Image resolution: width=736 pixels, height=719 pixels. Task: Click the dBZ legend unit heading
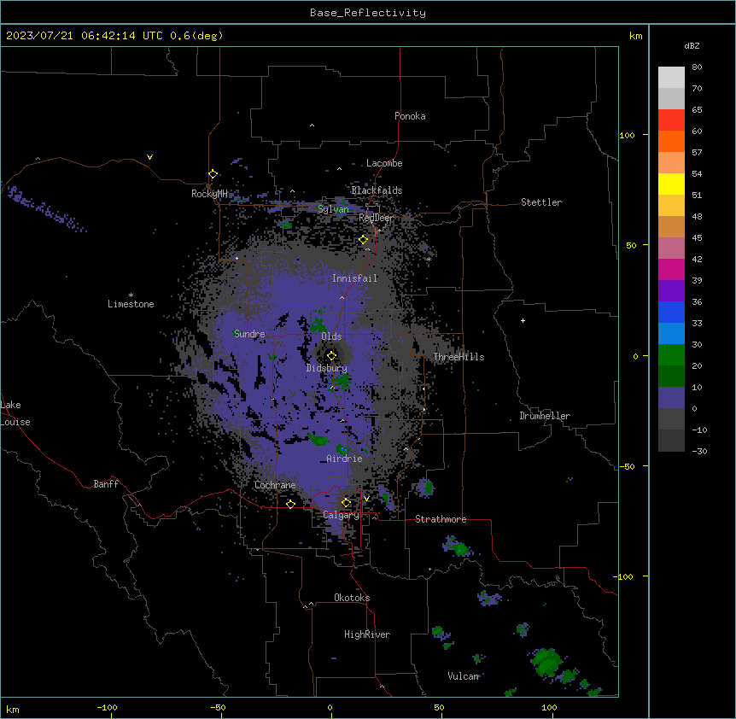pyautogui.click(x=692, y=45)
